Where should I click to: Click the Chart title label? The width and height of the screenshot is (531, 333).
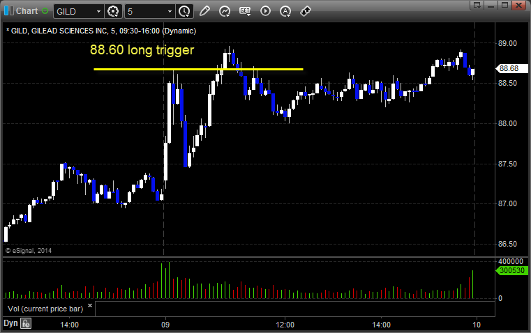(x=27, y=11)
